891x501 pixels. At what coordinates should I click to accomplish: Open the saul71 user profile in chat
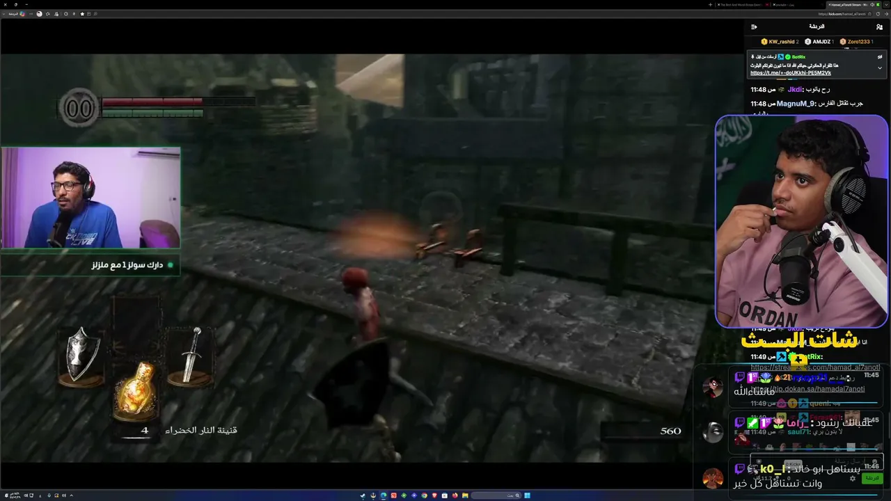point(798,432)
